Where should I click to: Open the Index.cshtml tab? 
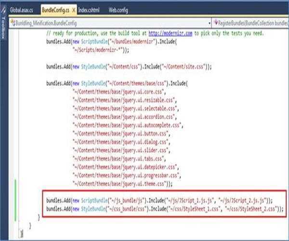(89, 10)
